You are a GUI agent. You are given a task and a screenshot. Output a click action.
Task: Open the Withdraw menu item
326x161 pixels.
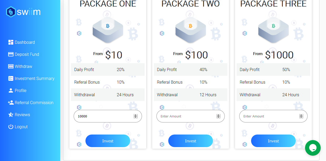point(23,66)
